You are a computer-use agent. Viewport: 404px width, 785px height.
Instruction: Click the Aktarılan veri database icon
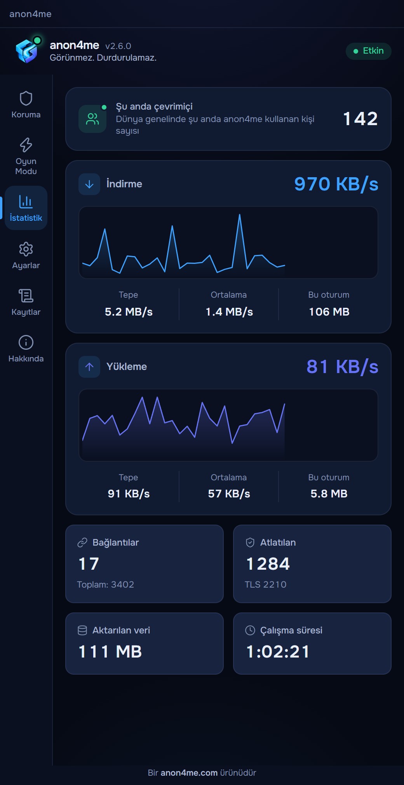coord(82,630)
